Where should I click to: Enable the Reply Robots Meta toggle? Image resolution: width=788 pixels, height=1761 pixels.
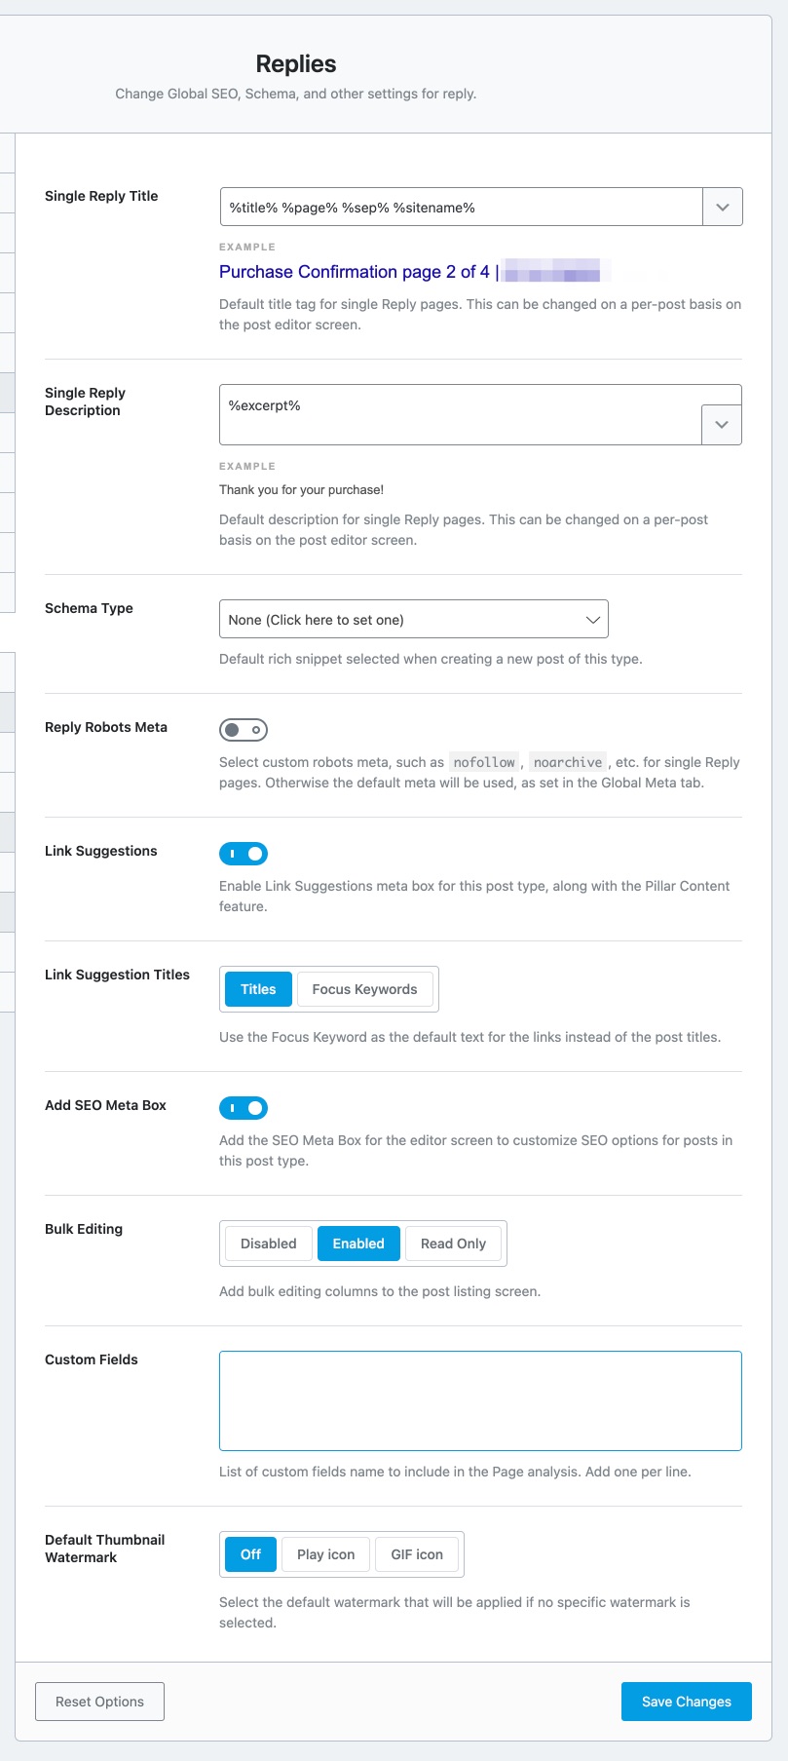[244, 730]
